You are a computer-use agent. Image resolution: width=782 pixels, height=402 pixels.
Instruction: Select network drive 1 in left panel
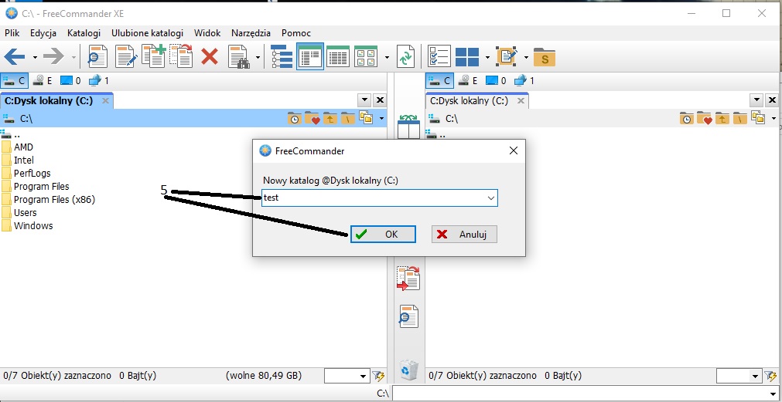click(99, 80)
